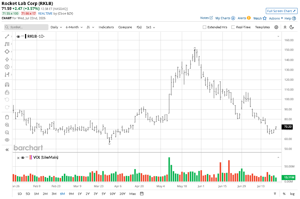Click the Notes edit icon

click(x=211, y=18)
